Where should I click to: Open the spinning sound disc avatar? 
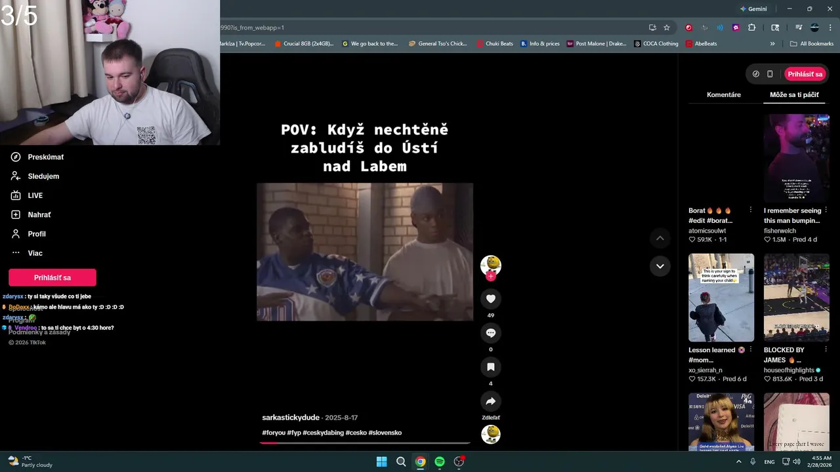pyautogui.click(x=490, y=434)
